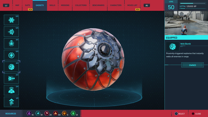Viewport: 208px width, 117px height.
Task: Click the Web Bomb 3D model
Action: click(x=93, y=59)
